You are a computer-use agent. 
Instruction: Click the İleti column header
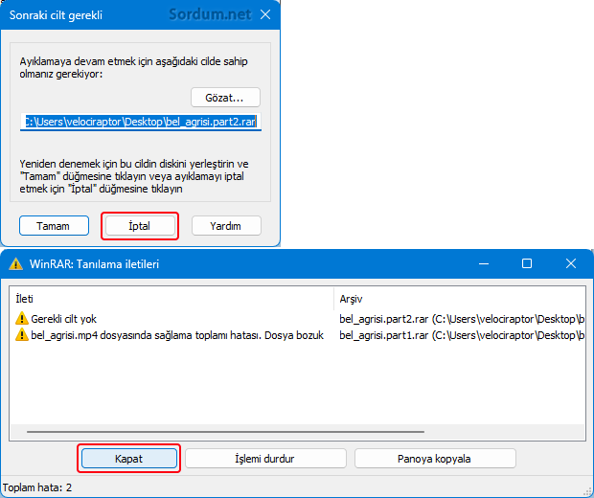pos(172,299)
